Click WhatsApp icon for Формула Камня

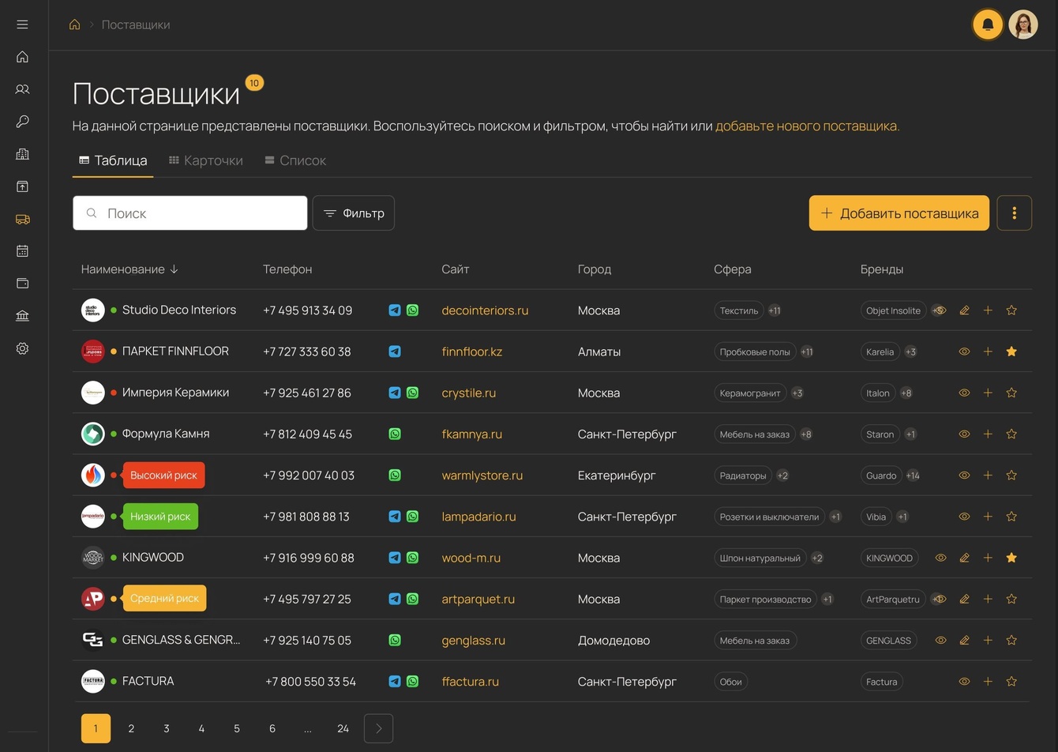[x=395, y=434]
